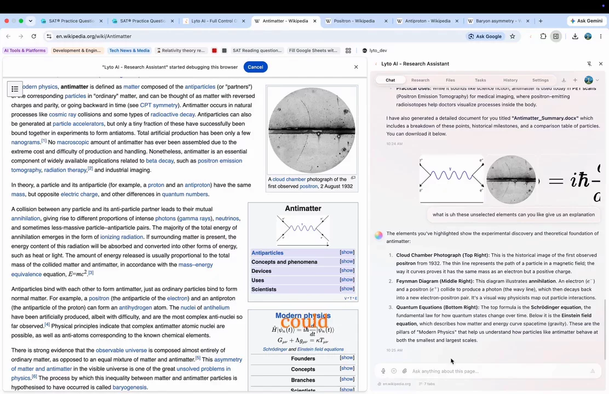The image size is (609, 394).
Task: Start new chat with plus icon in Lyto panel
Action: tap(575, 80)
